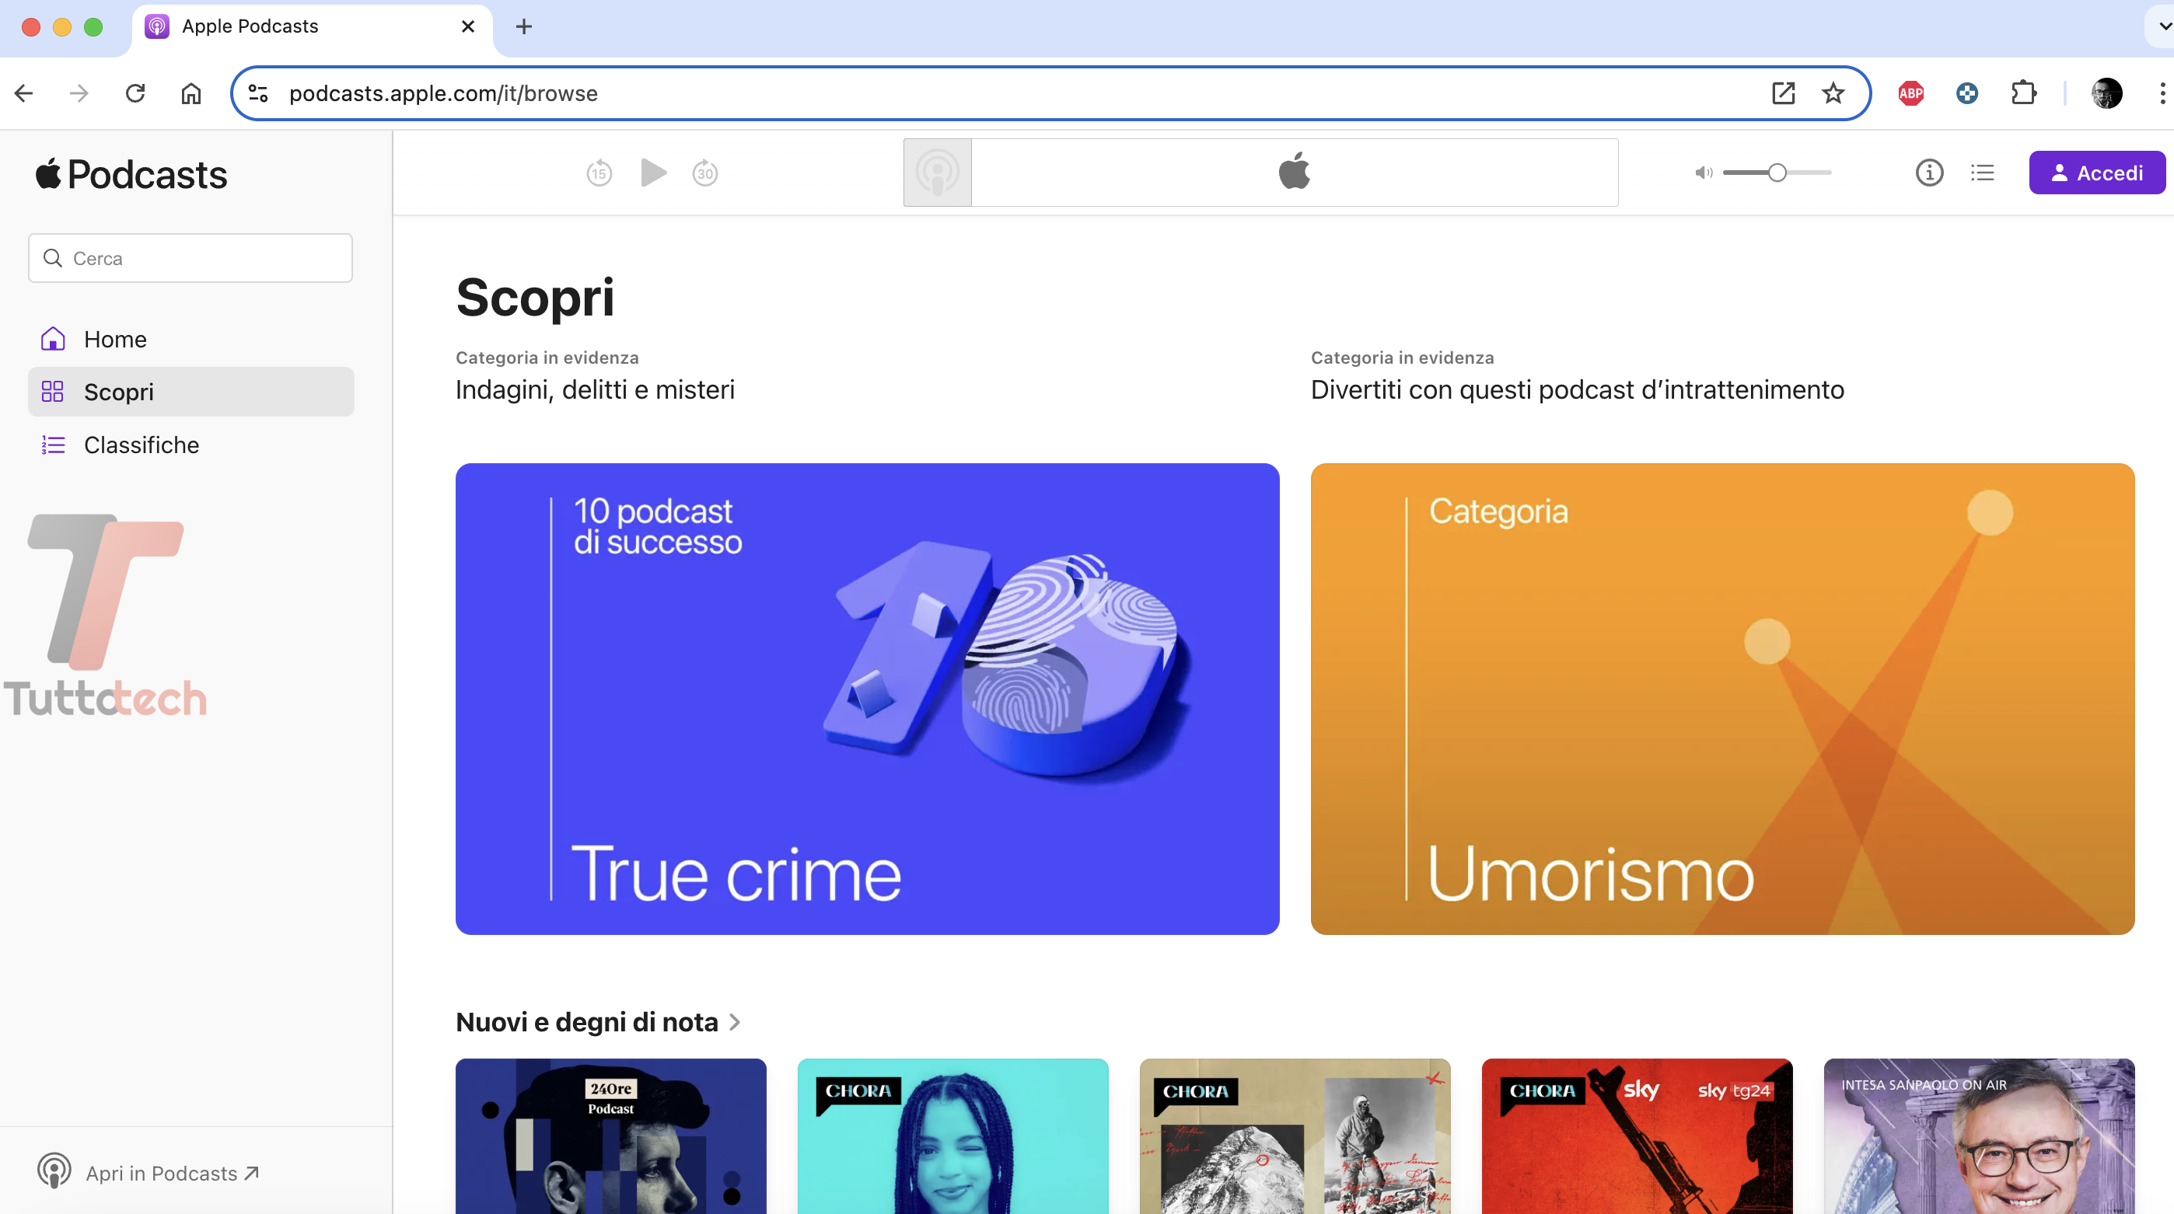Viewport: 2174px width, 1214px height.
Task: Click the skip forward 30 seconds icon
Action: tap(704, 173)
